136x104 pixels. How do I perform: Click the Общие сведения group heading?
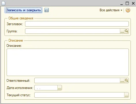tap(21, 18)
